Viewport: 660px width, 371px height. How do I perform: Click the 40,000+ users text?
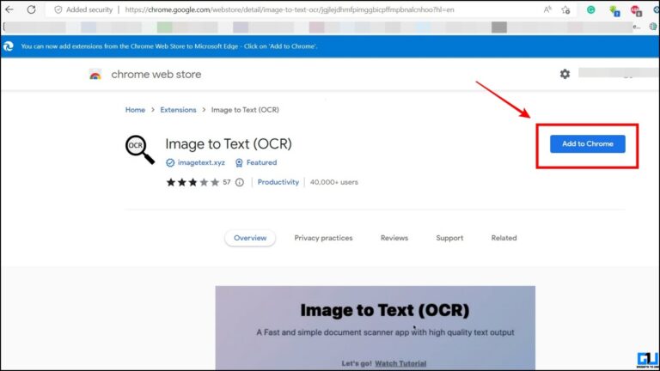point(334,182)
